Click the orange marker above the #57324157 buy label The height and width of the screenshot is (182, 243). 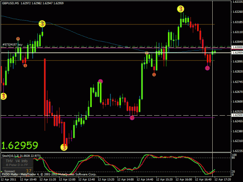tap(18, 39)
